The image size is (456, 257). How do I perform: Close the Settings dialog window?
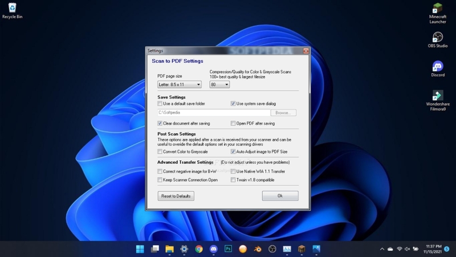click(x=306, y=51)
